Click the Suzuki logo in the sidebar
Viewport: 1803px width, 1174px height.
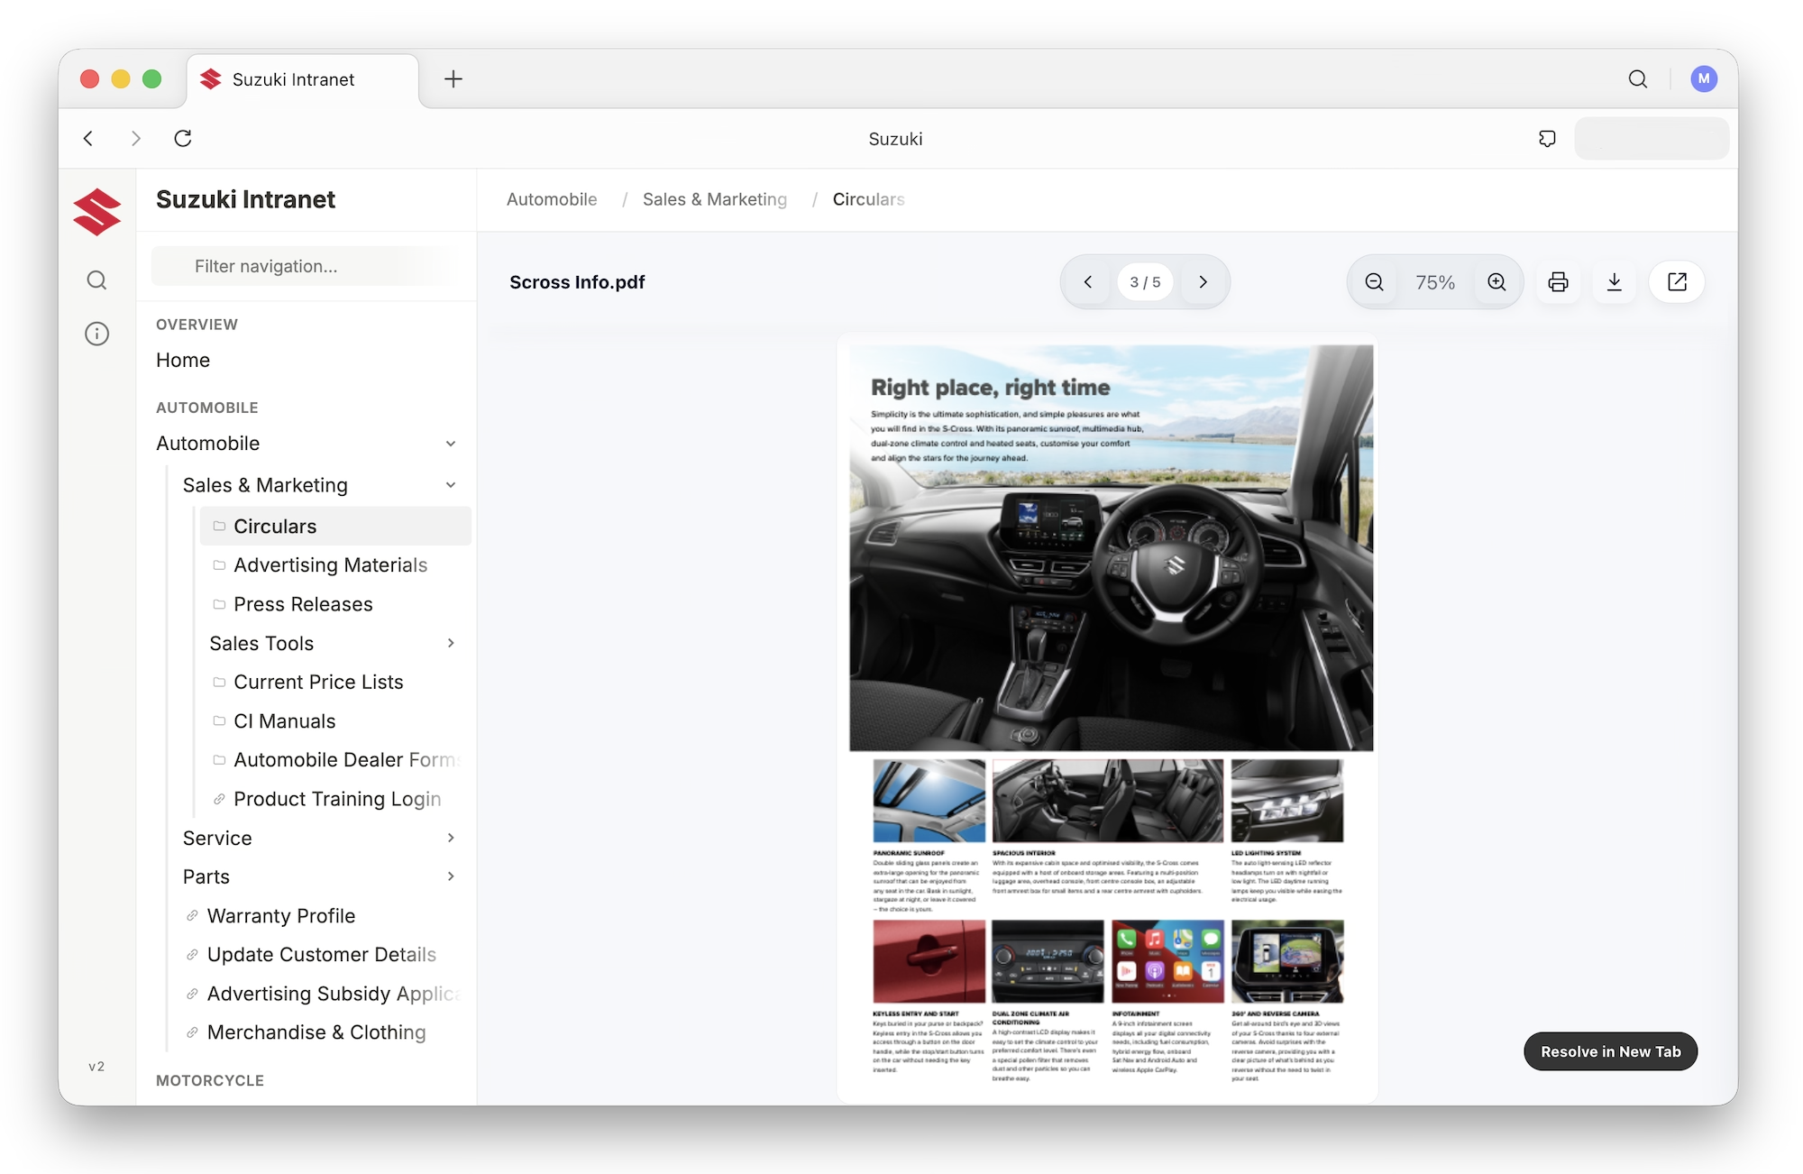[96, 211]
